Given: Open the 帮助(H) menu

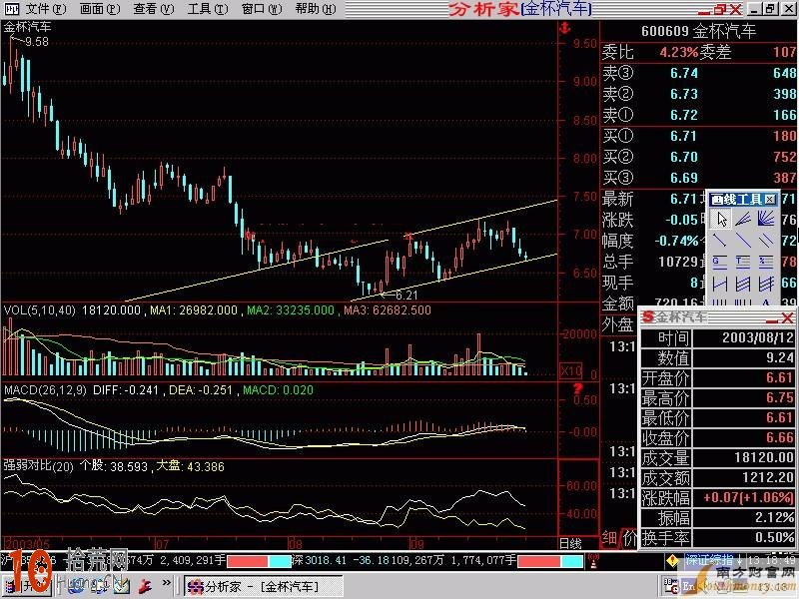Looking at the screenshot, I should click(316, 9).
